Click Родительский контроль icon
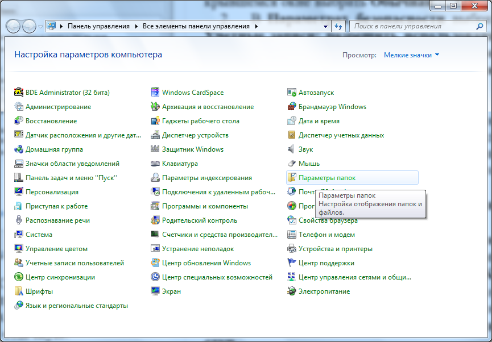This screenshot has width=492, height=342. [155, 220]
